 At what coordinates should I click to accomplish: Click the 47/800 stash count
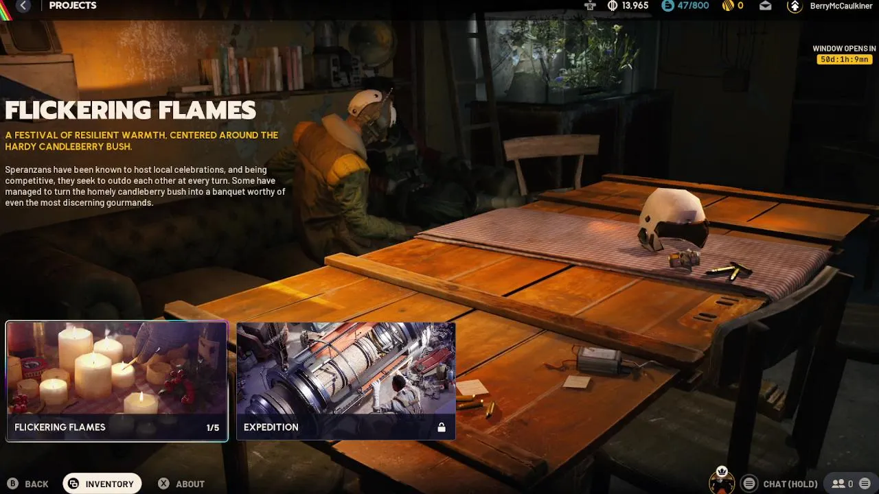tap(694, 5)
